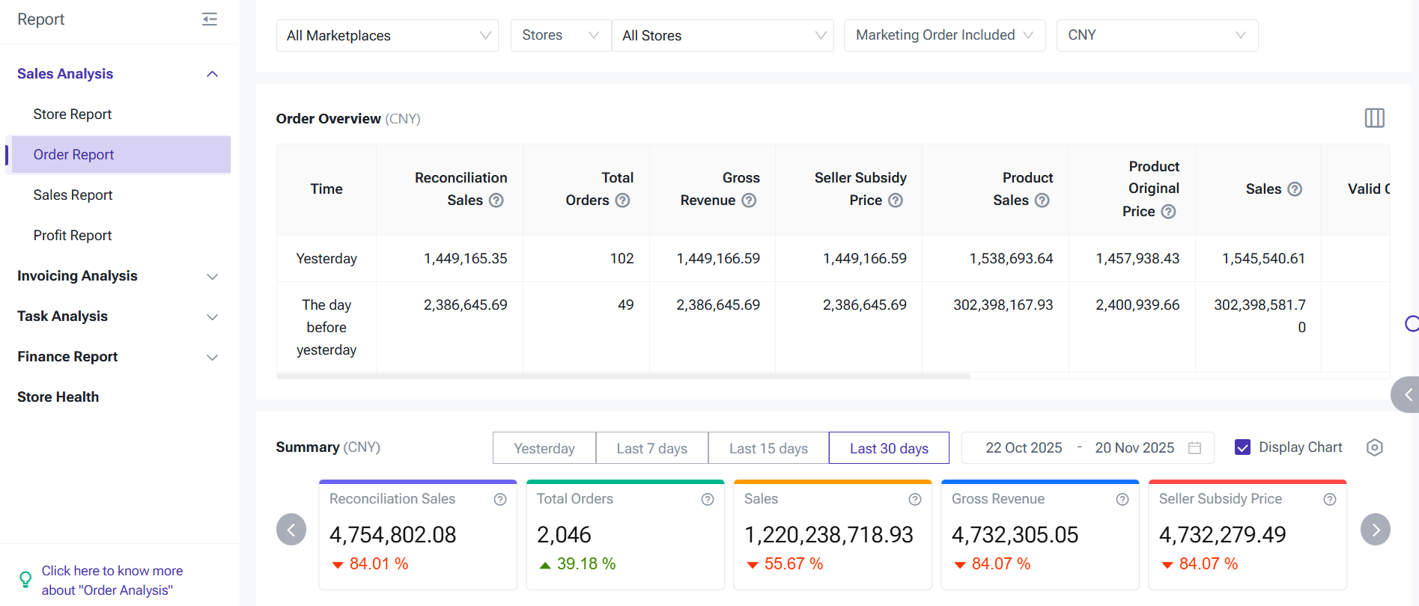Open Profit Report in sidebar
Image resolution: width=1419 pixels, height=606 pixels.
click(x=73, y=236)
